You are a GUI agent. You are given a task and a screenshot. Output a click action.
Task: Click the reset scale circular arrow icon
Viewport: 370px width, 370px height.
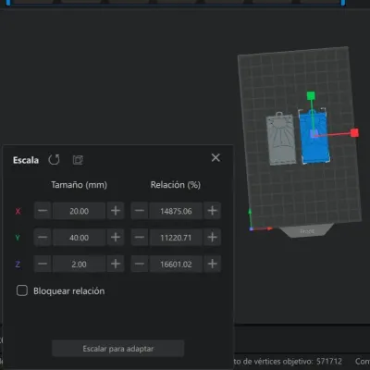[54, 160]
